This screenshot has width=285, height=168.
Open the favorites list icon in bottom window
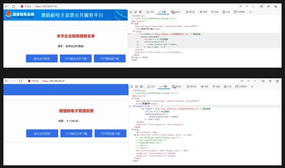tap(270, 81)
